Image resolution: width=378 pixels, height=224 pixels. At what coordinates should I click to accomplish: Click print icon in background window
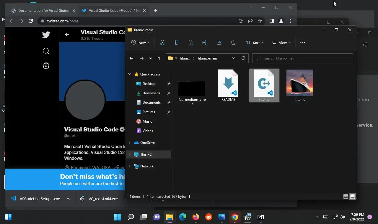366,45
